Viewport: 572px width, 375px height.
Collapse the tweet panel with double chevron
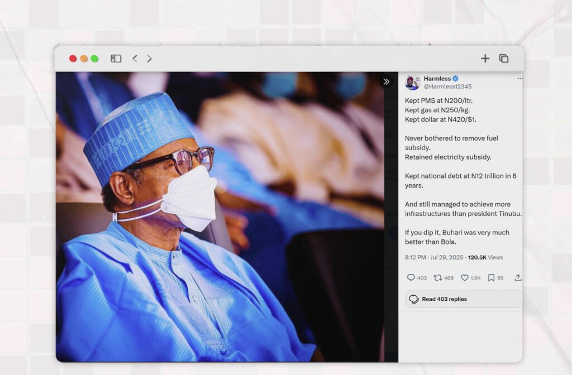(x=387, y=81)
